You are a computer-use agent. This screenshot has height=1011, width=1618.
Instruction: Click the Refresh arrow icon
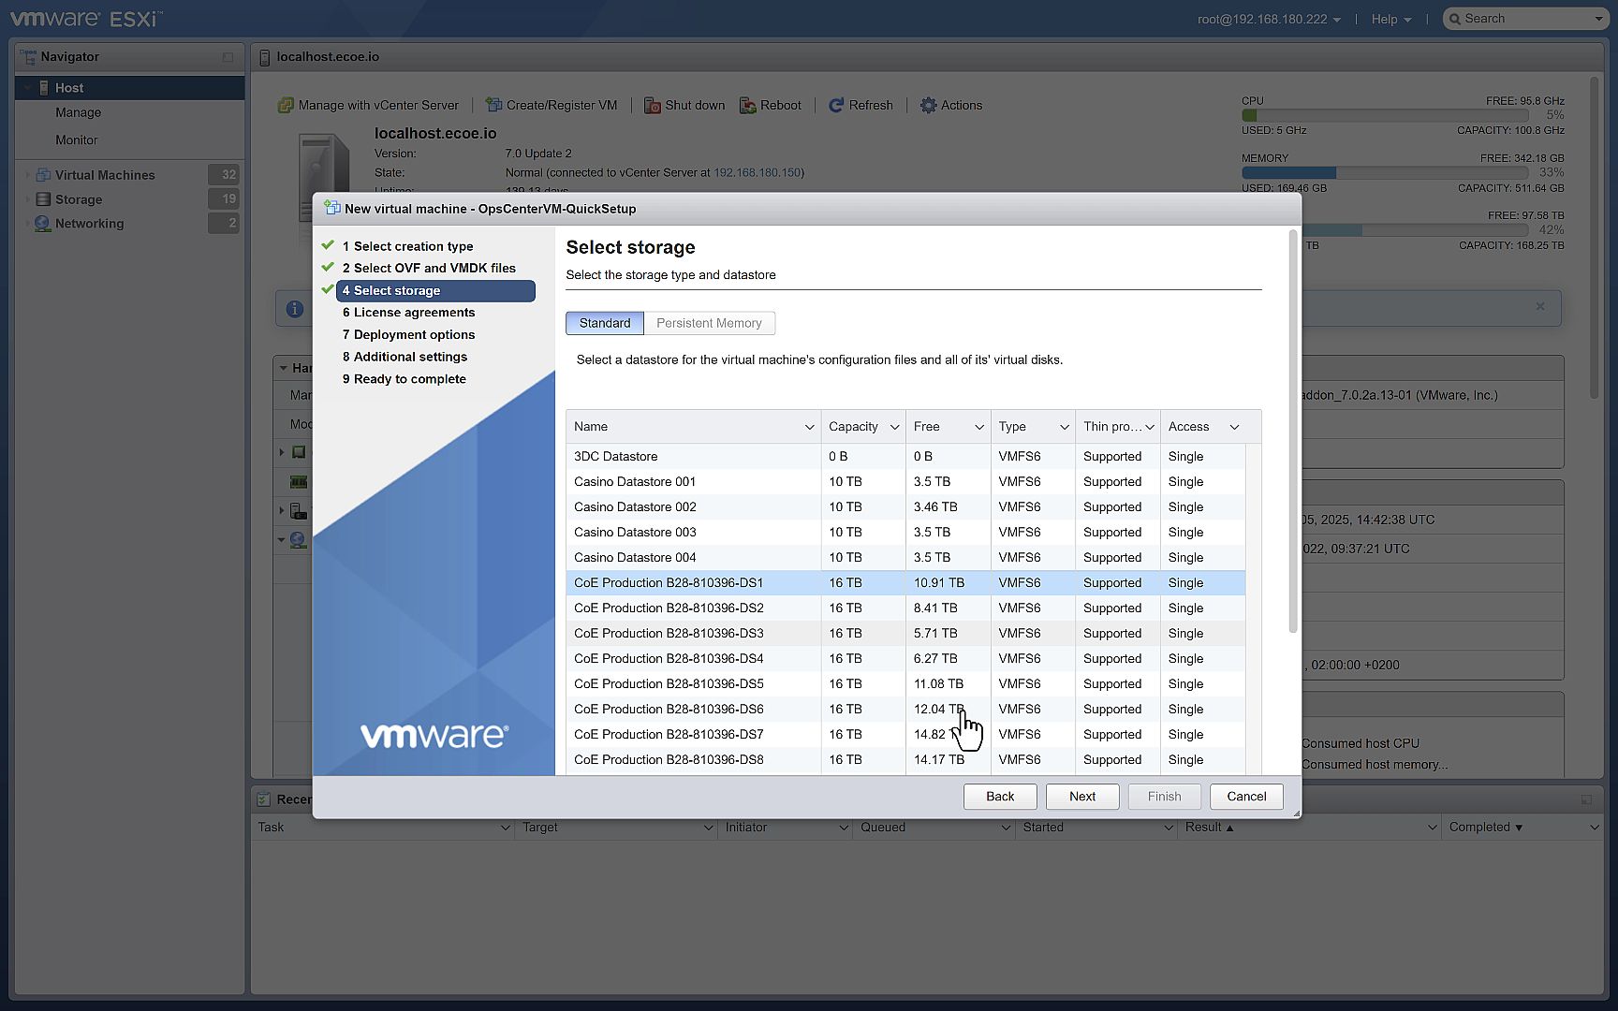[836, 106]
